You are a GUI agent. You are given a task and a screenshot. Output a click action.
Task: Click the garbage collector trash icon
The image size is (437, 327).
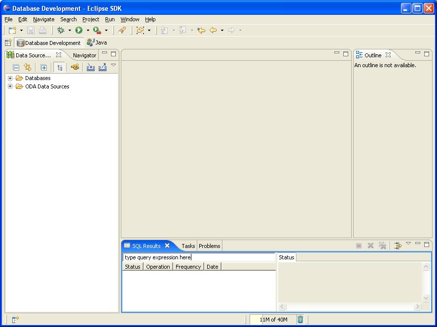300,319
